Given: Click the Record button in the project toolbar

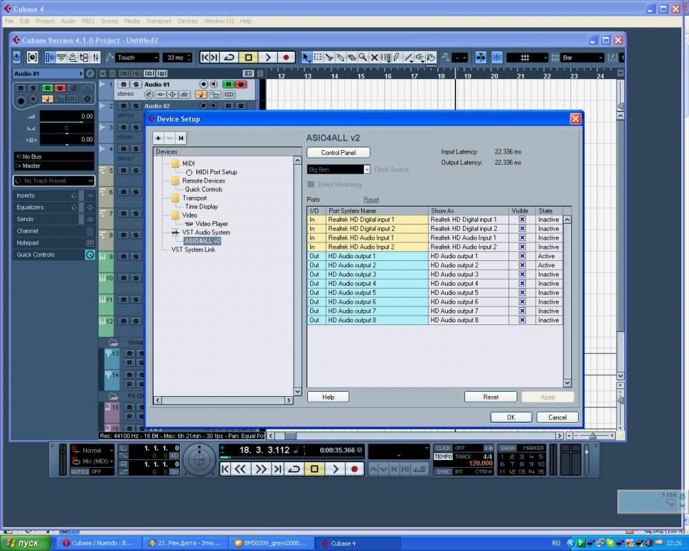Looking at the screenshot, I should 286,57.
